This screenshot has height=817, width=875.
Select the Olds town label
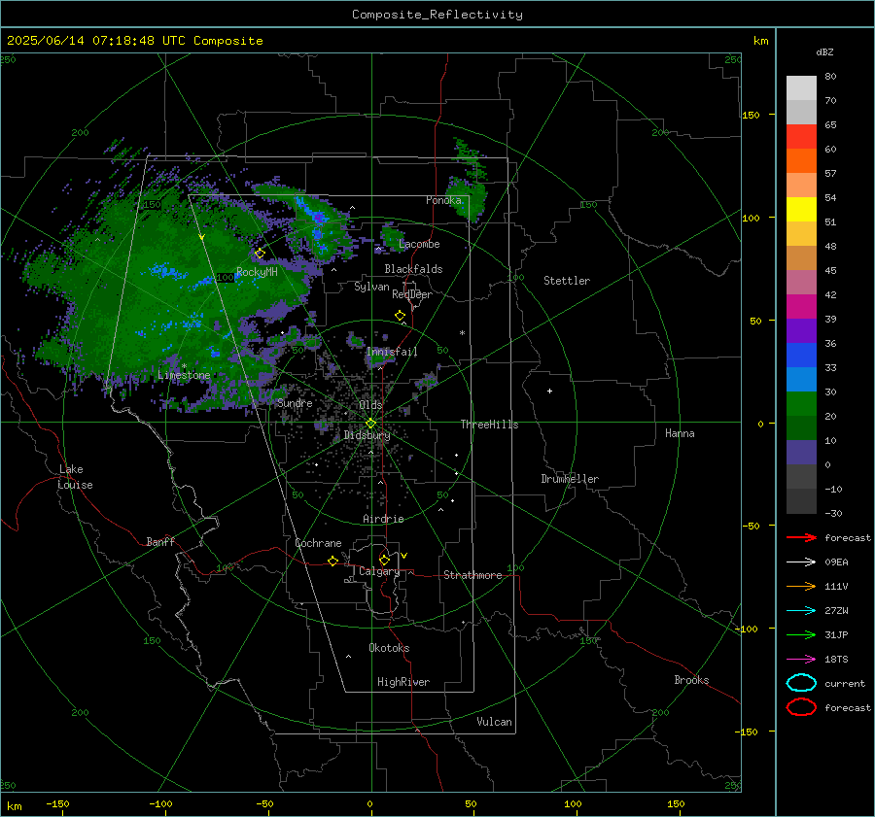point(370,405)
